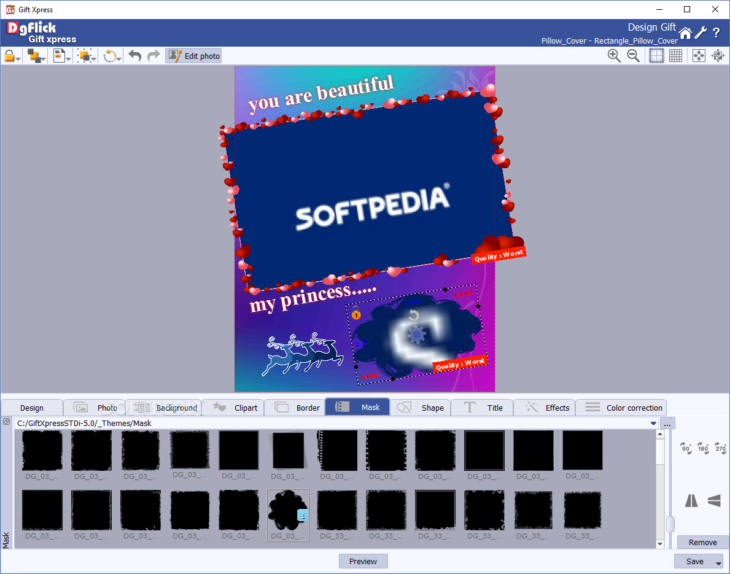Click the sun brightness icon in the mask frame

point(417,334)
